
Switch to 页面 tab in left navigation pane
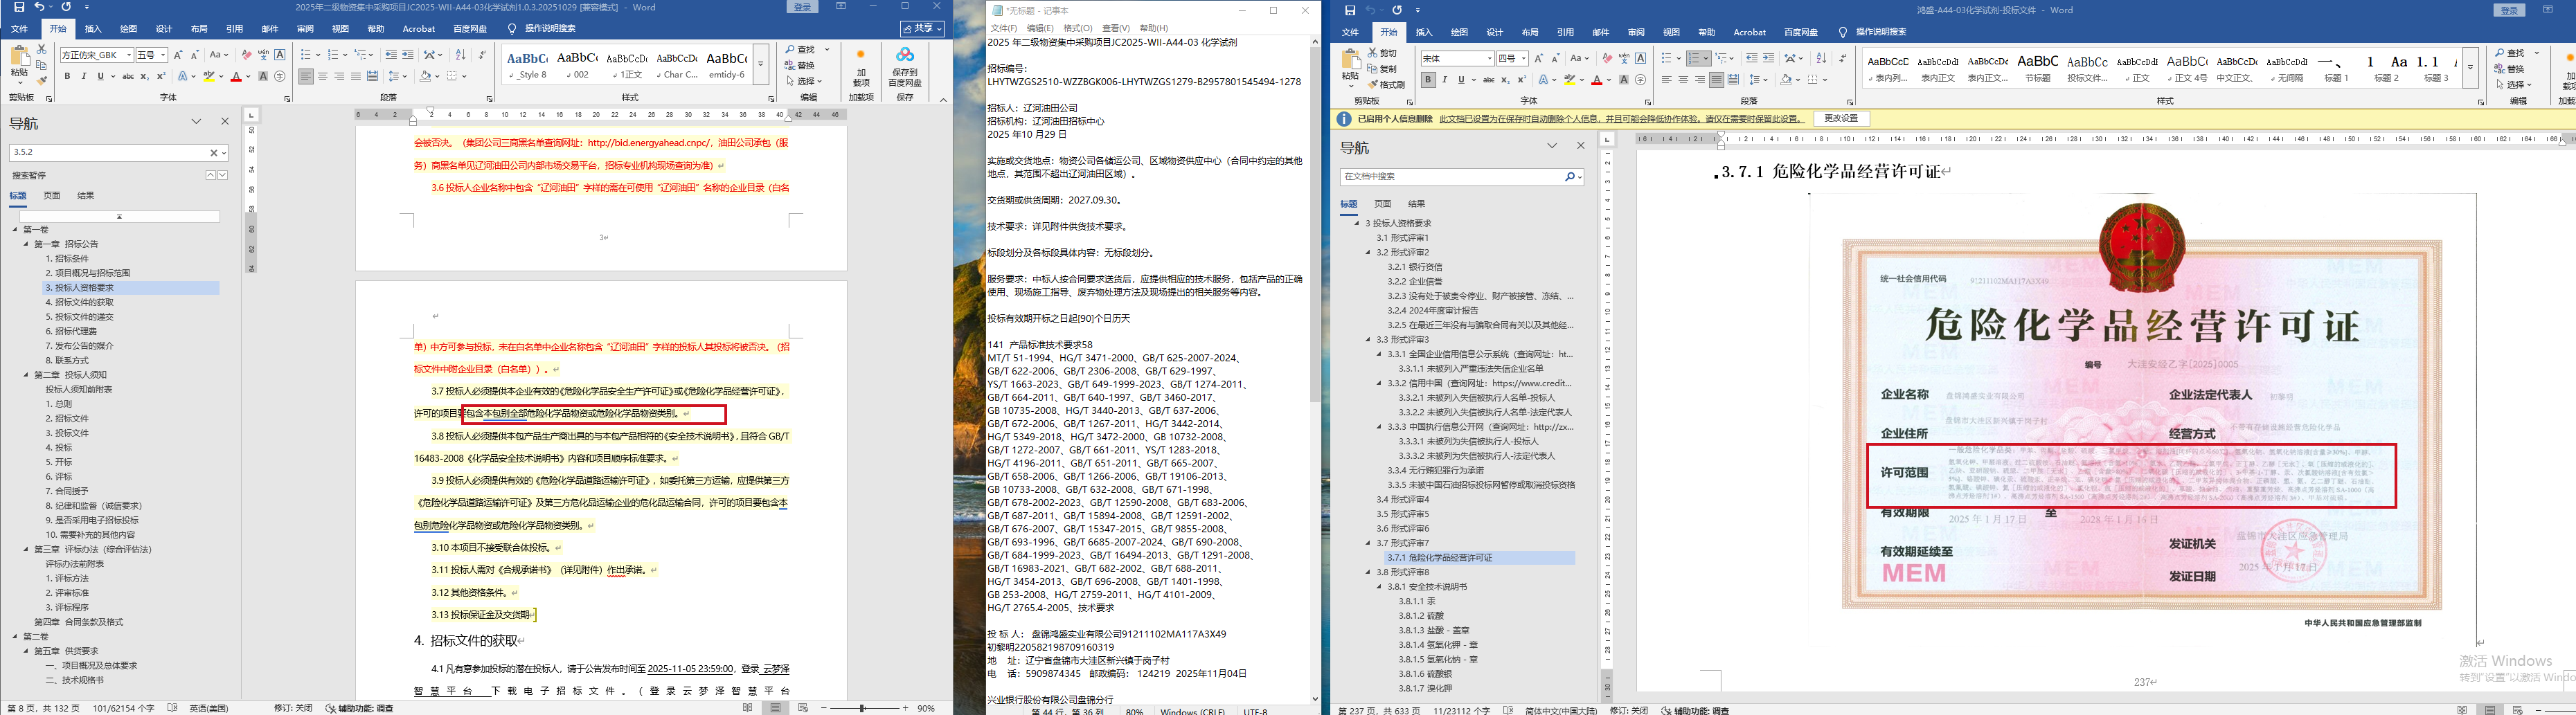pos(52,195)
